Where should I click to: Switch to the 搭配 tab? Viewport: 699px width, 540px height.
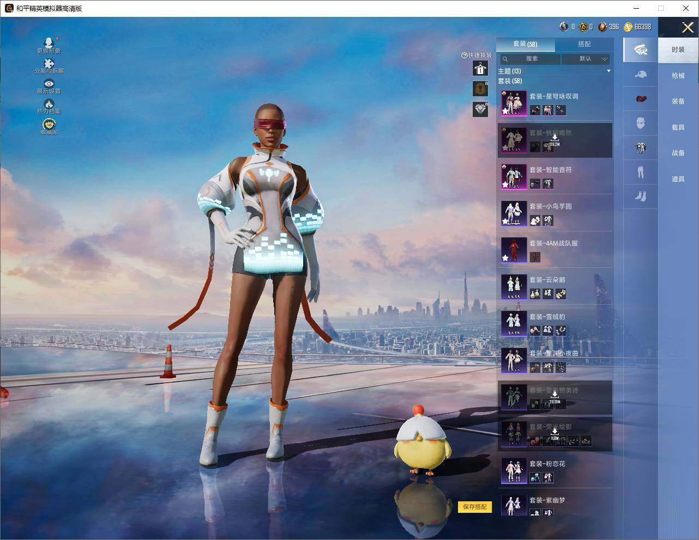click(584, 44)
